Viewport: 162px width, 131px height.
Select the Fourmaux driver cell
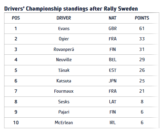coord(64,91)
